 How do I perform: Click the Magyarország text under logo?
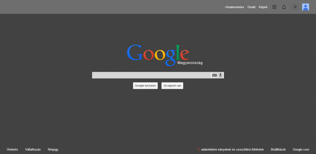pyautogui.click(x=190, y=63)
